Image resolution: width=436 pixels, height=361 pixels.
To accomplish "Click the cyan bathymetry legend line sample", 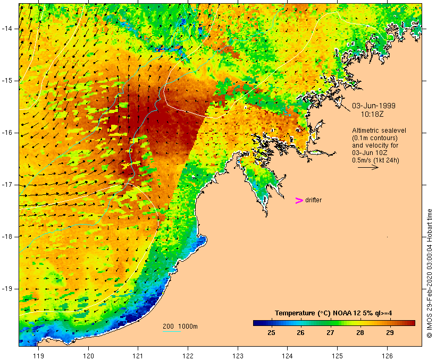I will pos(172,331).
